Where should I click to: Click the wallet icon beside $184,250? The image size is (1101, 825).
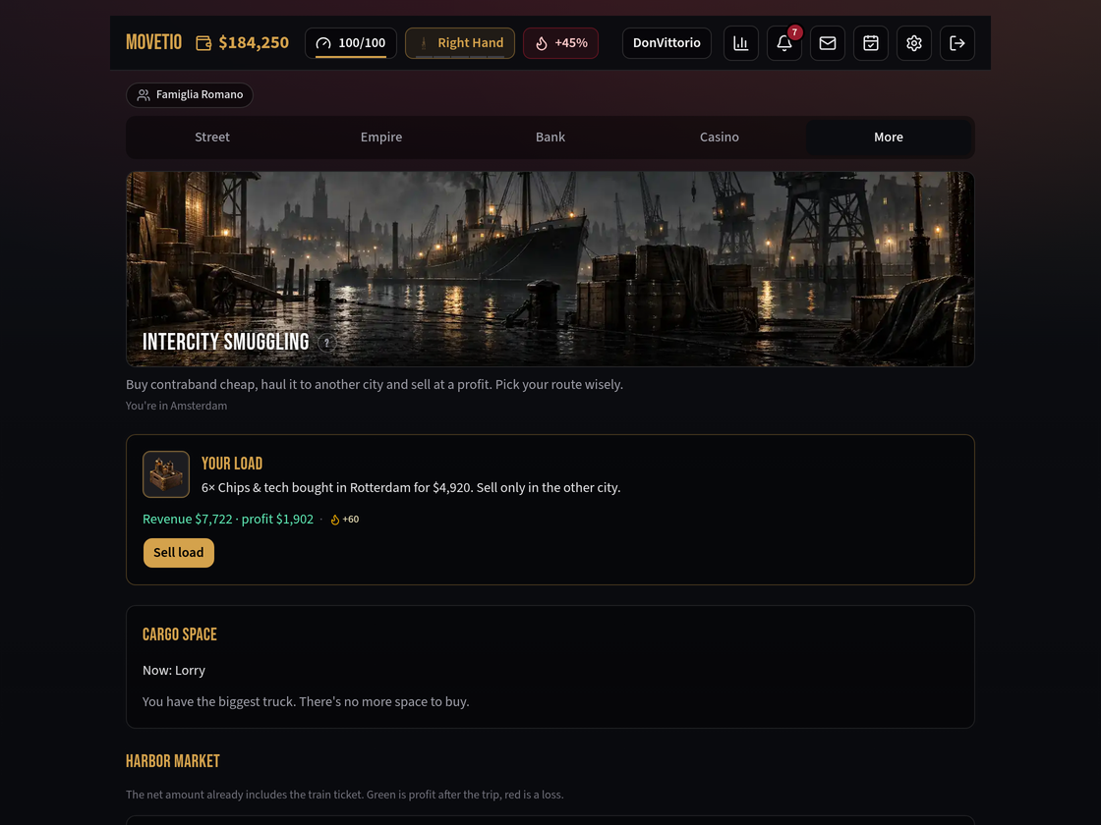[203, 43]
